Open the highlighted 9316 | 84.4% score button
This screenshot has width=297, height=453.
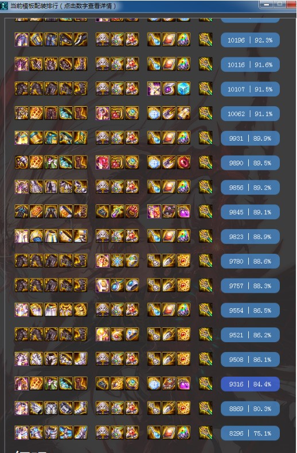pyautogui.click(x=250, y=384)
